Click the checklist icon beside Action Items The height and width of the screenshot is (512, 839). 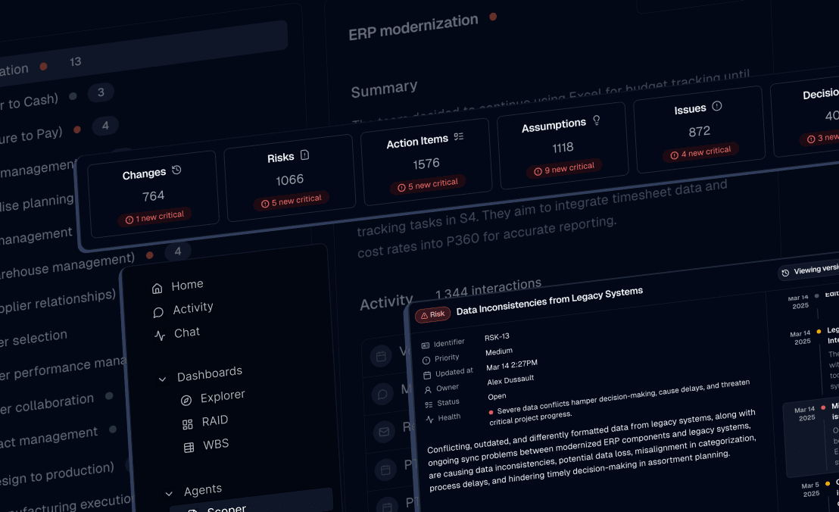click(458, 137)
